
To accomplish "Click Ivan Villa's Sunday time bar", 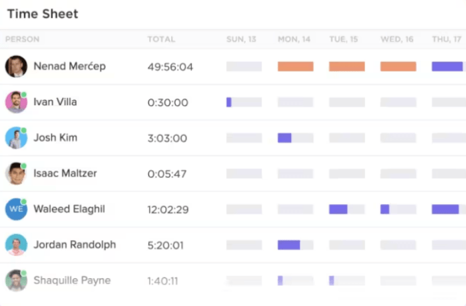I will pos(229,102).
